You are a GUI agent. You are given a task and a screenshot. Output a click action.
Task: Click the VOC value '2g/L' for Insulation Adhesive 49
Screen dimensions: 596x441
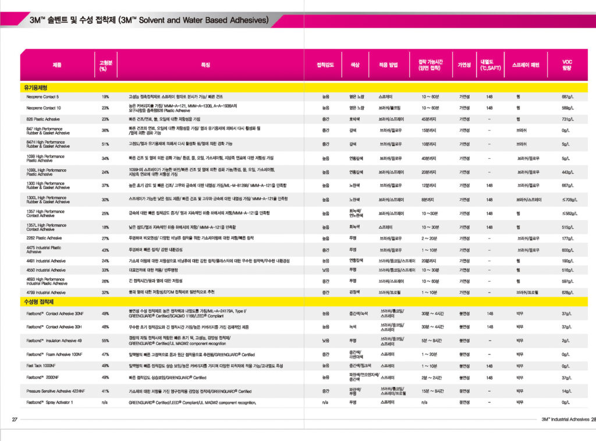[x=566, y=341]
